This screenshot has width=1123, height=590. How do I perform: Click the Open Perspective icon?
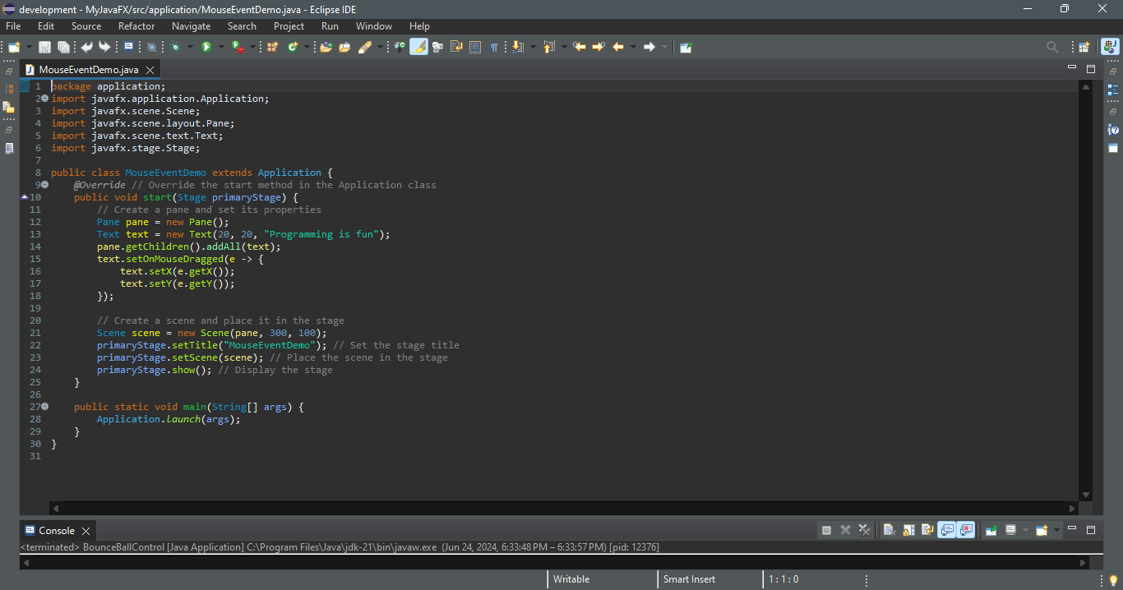pyautogui.click(x=1084, y=47)
